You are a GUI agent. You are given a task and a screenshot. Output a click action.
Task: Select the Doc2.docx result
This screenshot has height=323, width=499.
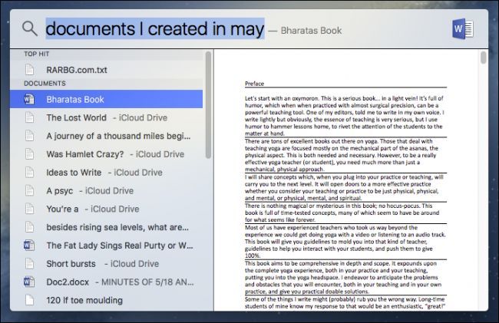pos(106,282)
